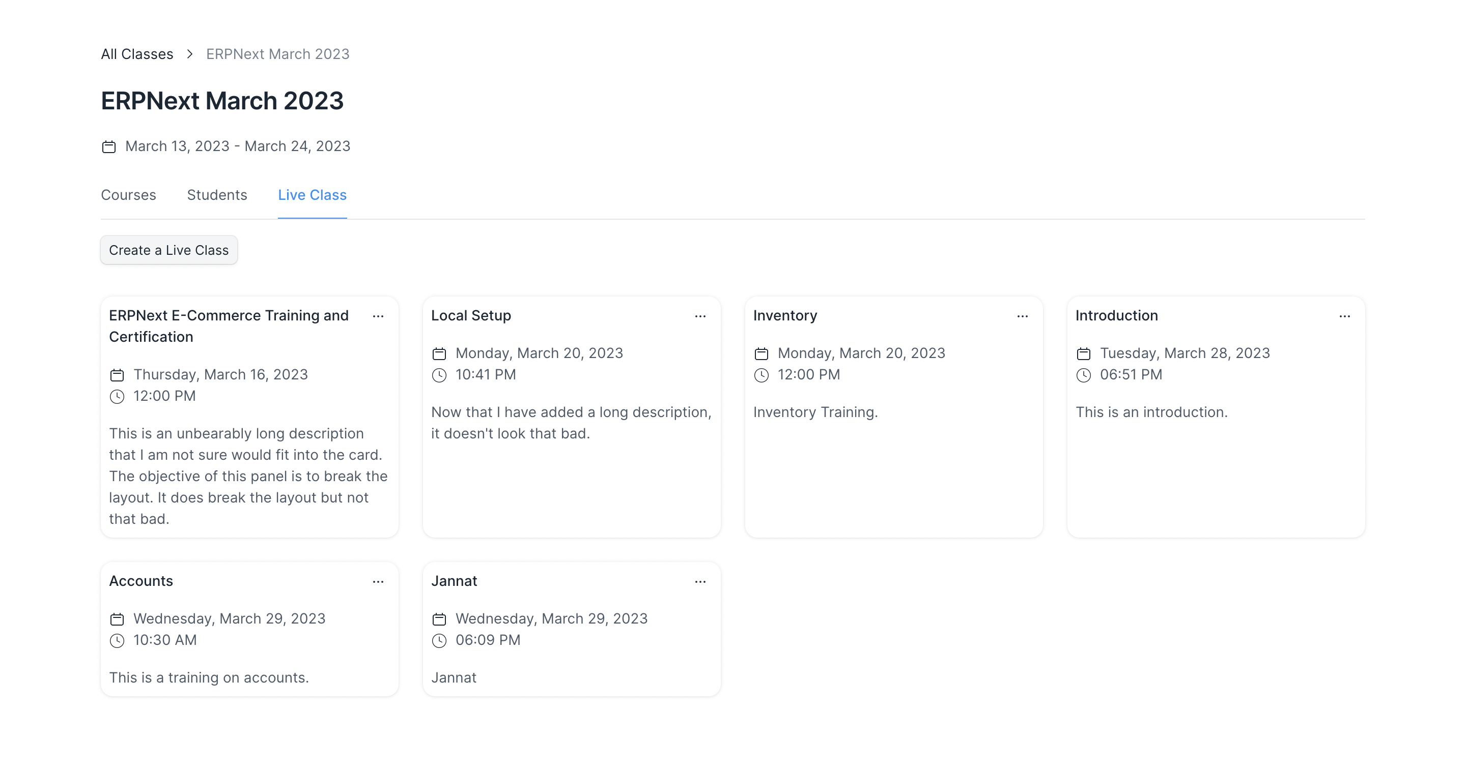The image size is (1466, 769).
Task: Open the three-dot menu on Introduction card
Action: (x=1344, y=316)
